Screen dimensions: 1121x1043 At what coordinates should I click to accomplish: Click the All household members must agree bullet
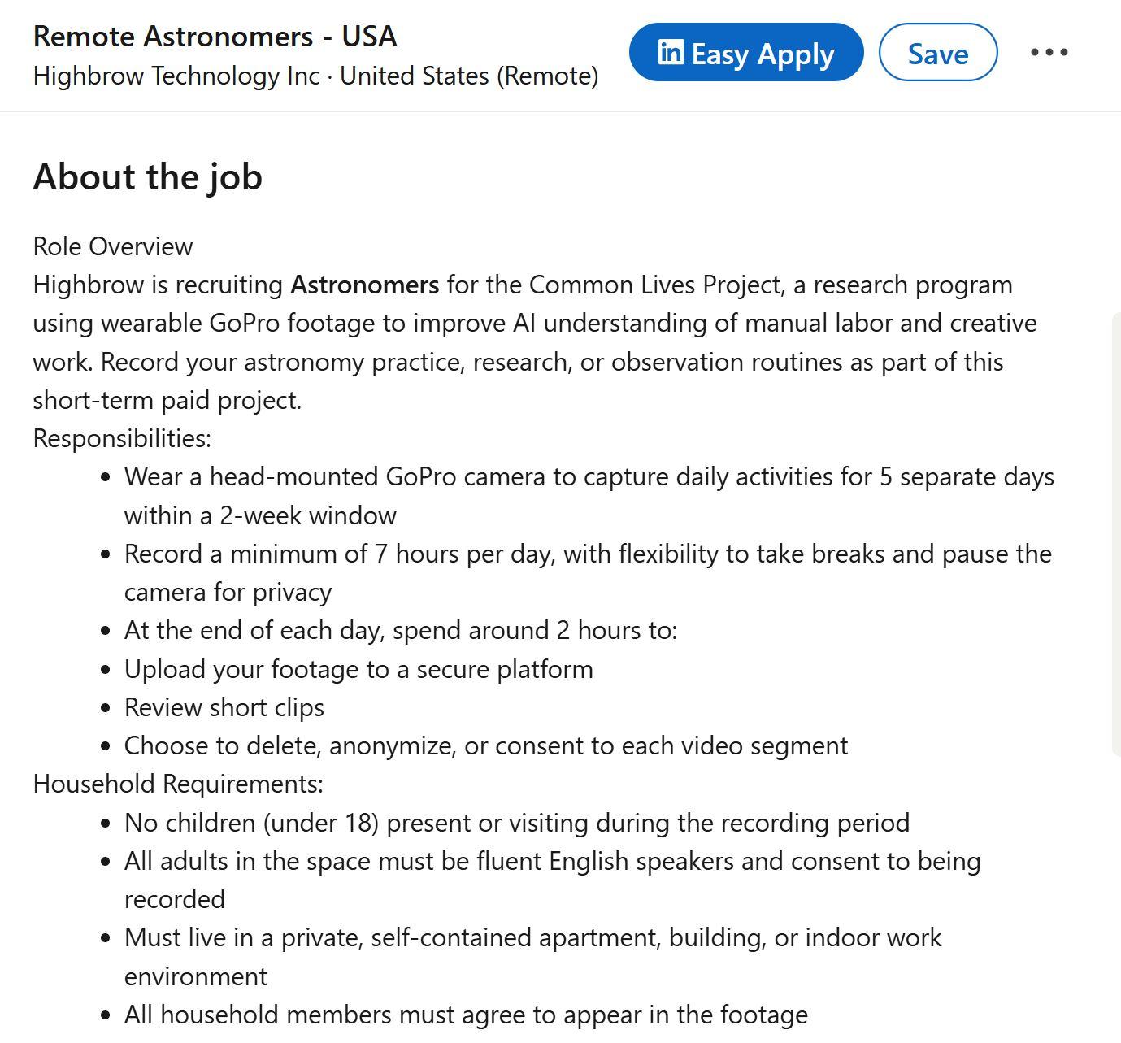click(466, 1015)
